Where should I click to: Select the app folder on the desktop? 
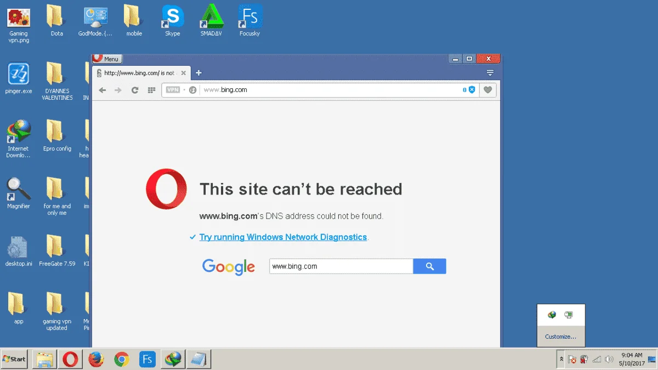click(19, 309)
